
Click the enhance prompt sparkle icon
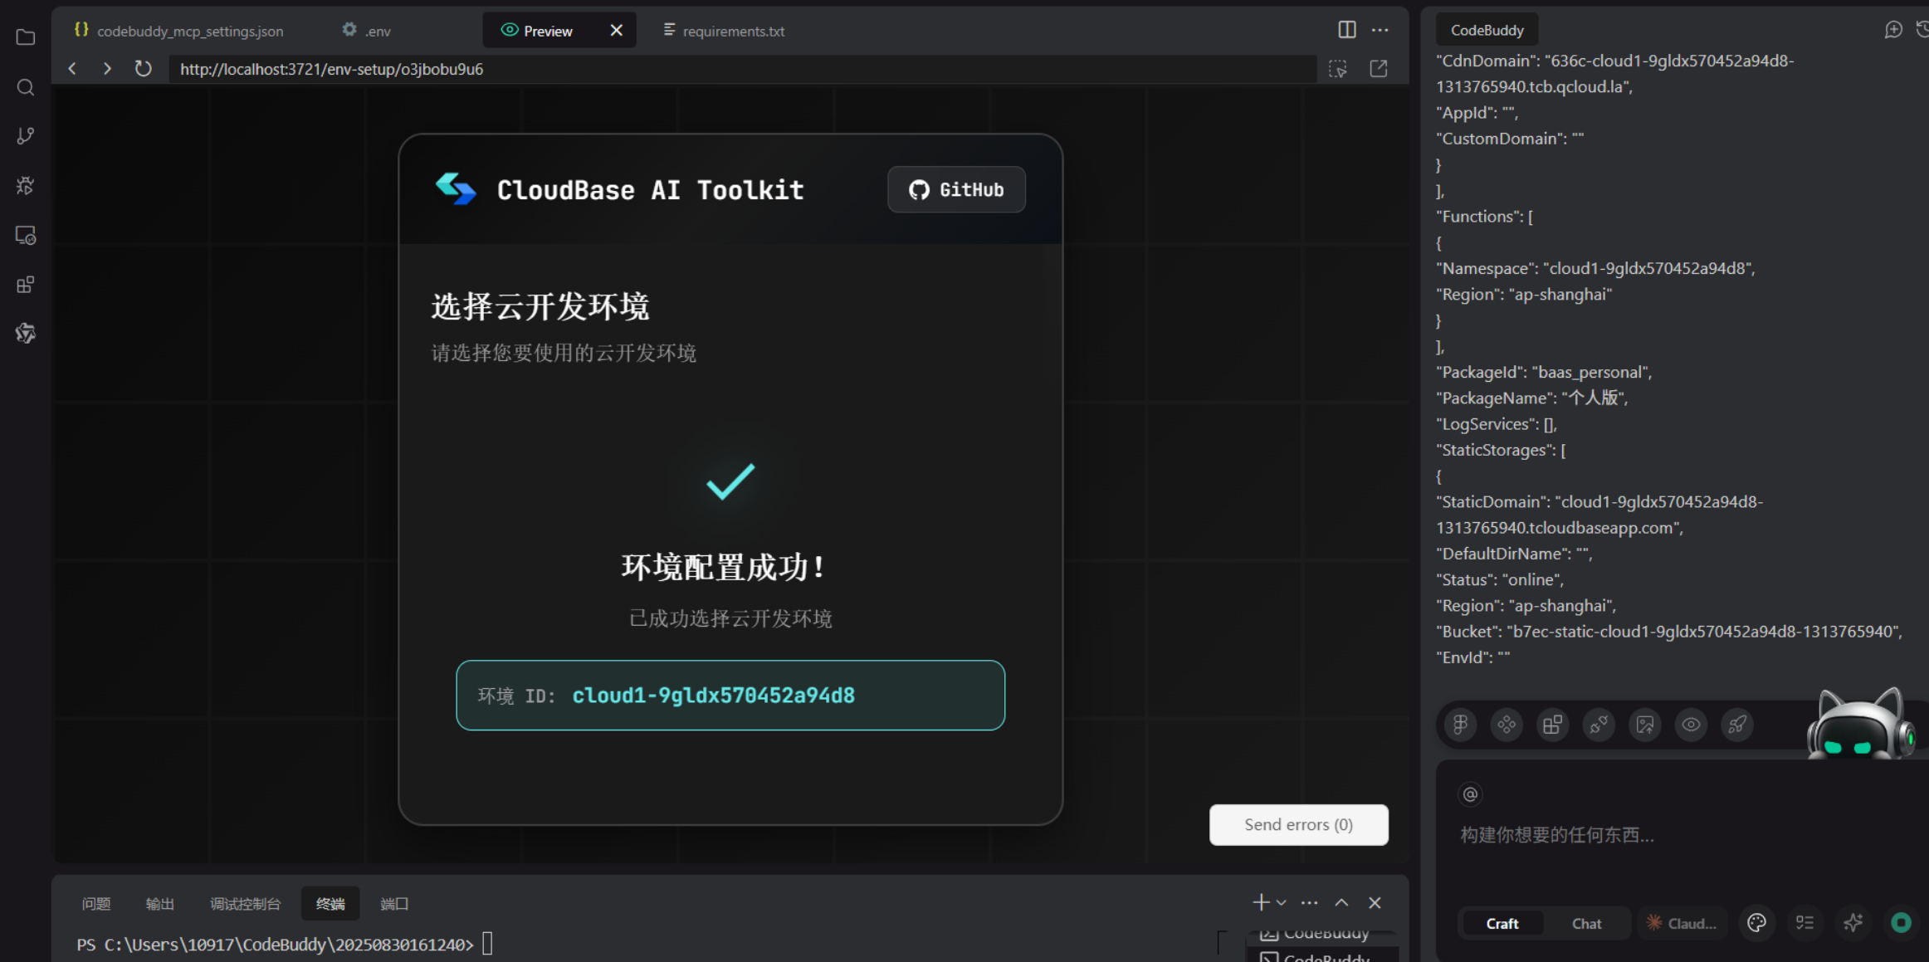click(1853, 923)
